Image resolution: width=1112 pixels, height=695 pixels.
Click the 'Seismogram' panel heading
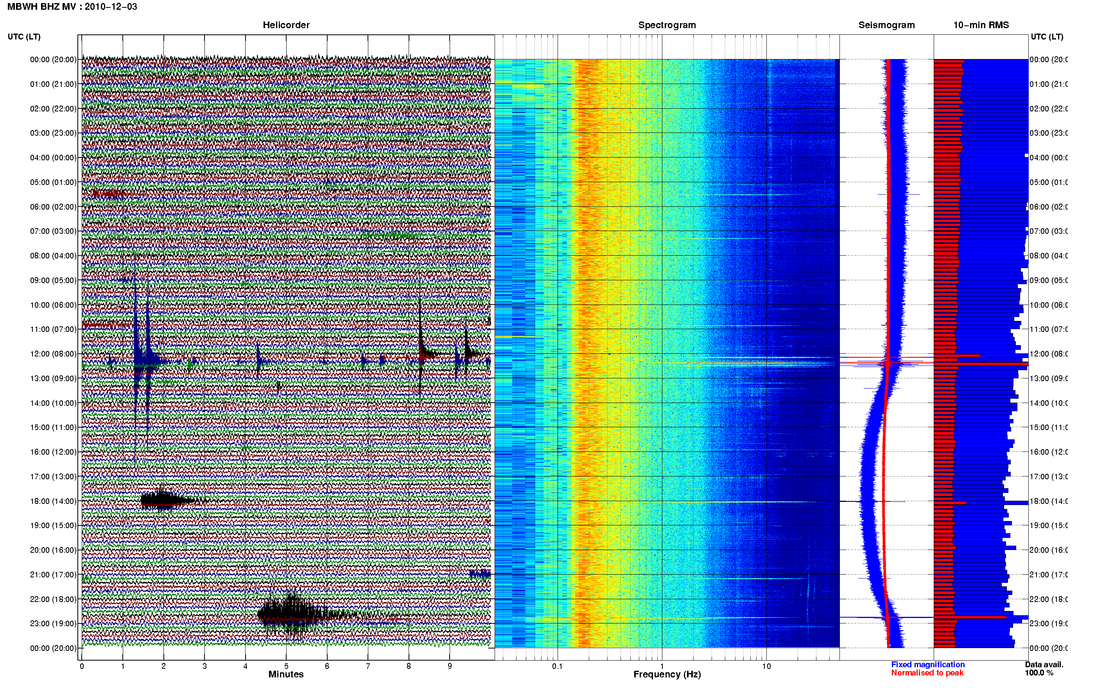(x=886, y=25)
